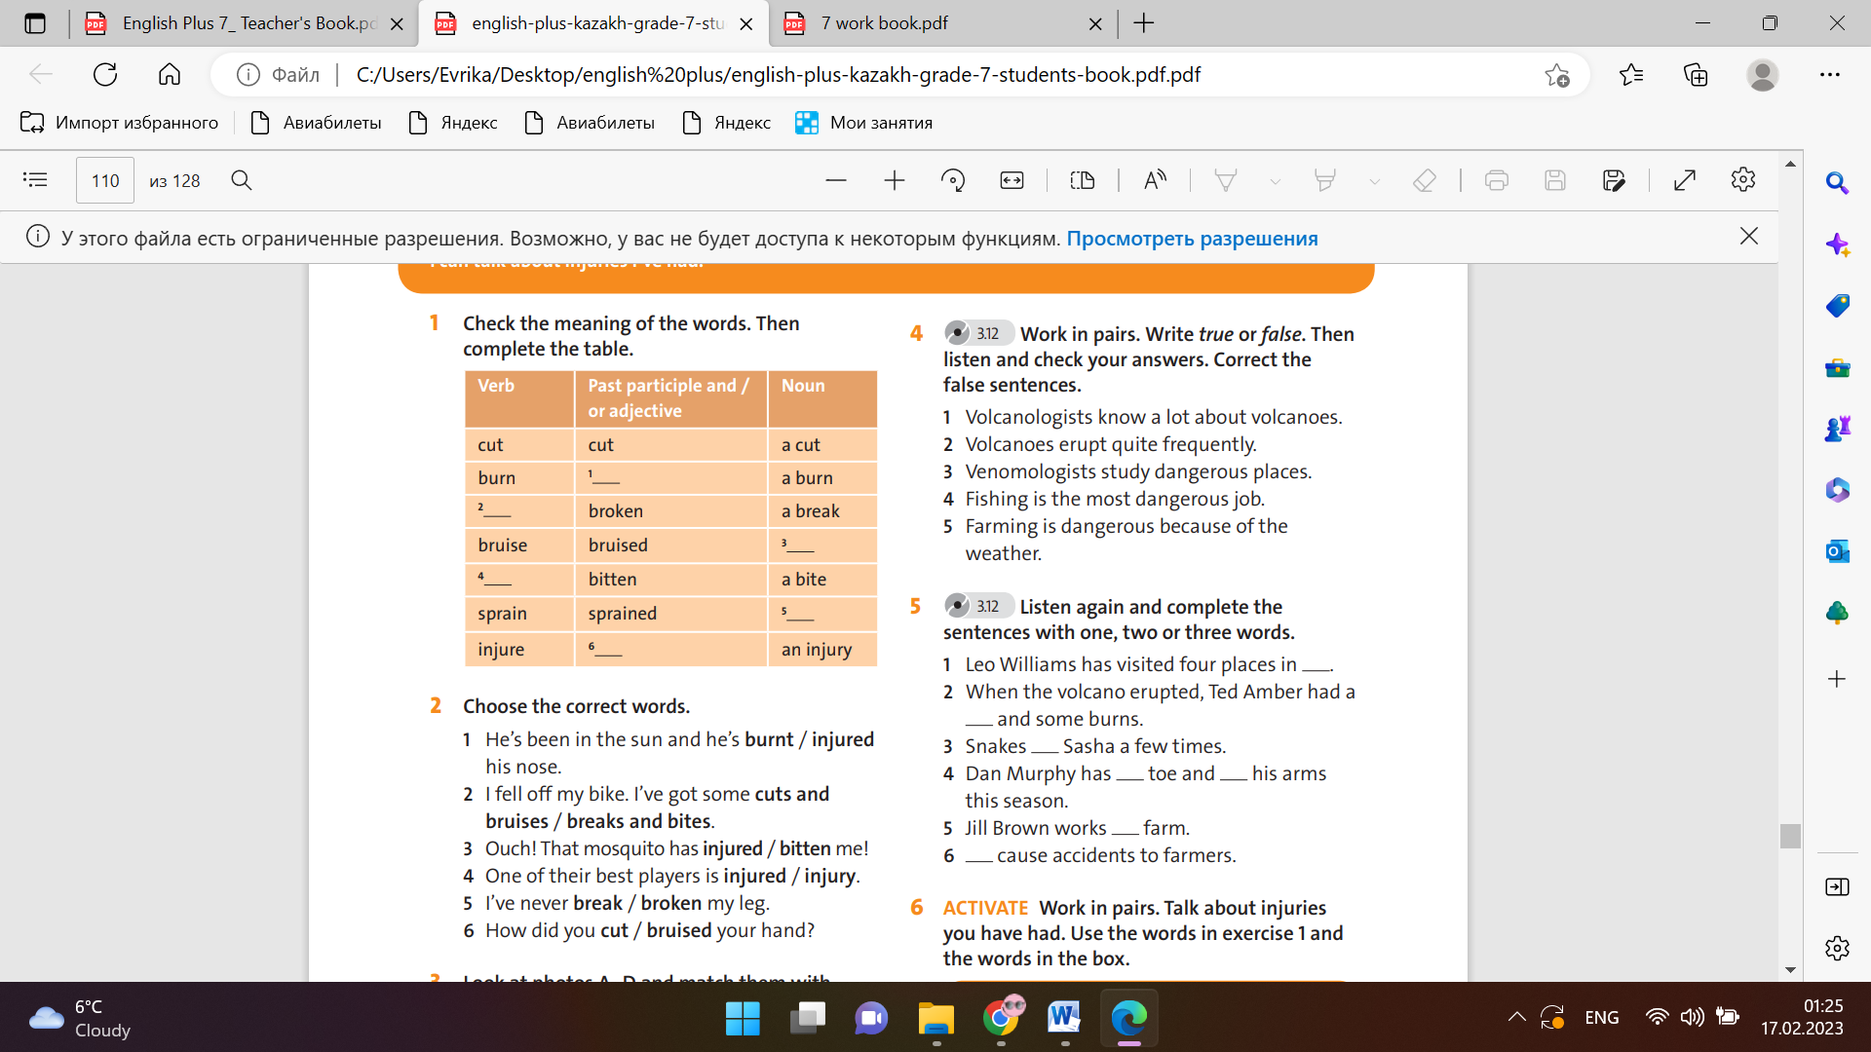Open the PDF table of contents icon
Viewport: 1871px width, 1052px height.
[x=35, y=180]
